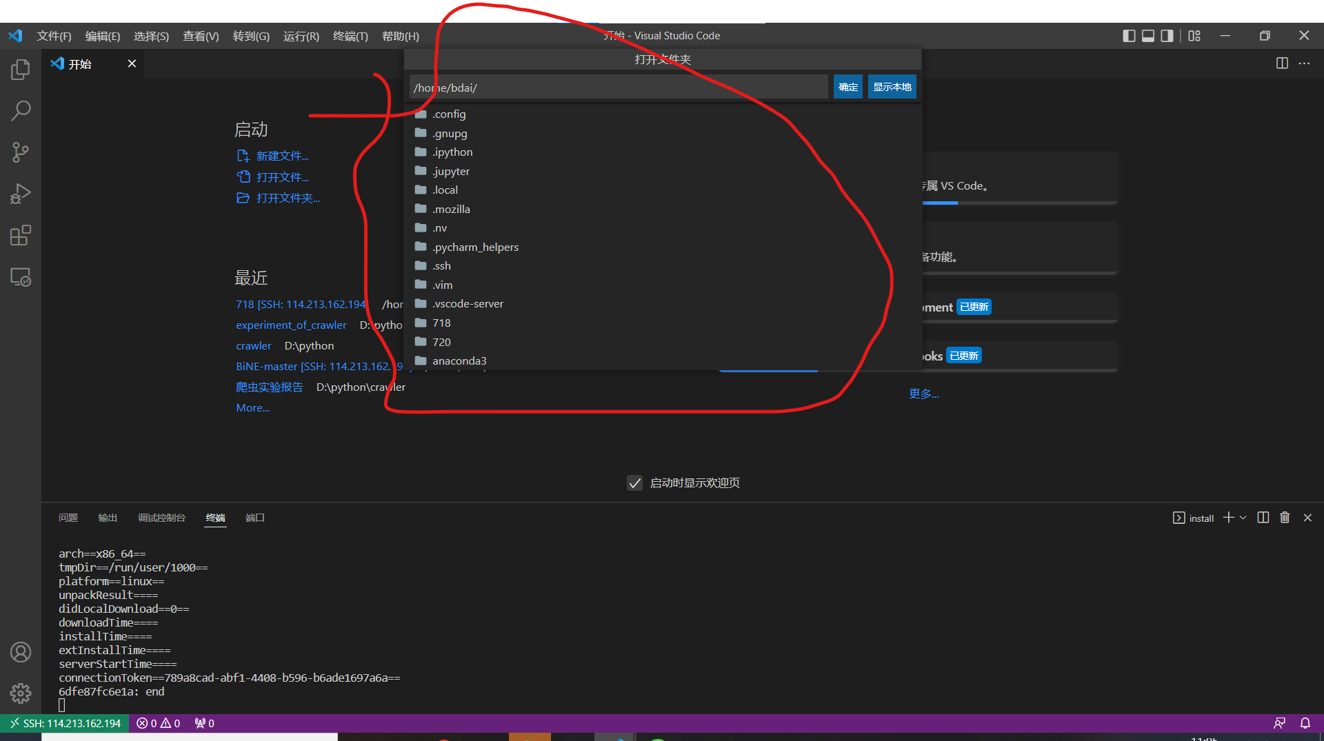This screenshot has width=1324, height=741.
Task: Open notifications bell in status bar
Action: tap(1305, 723)
